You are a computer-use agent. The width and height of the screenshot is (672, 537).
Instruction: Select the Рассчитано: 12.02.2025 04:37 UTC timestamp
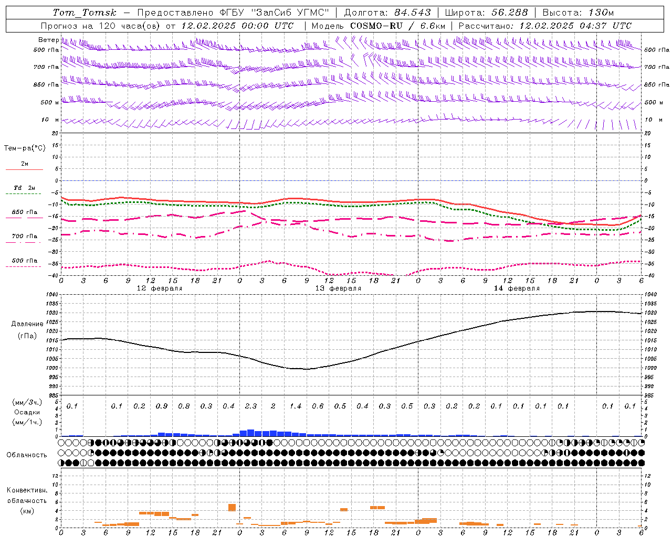point(545,26)
